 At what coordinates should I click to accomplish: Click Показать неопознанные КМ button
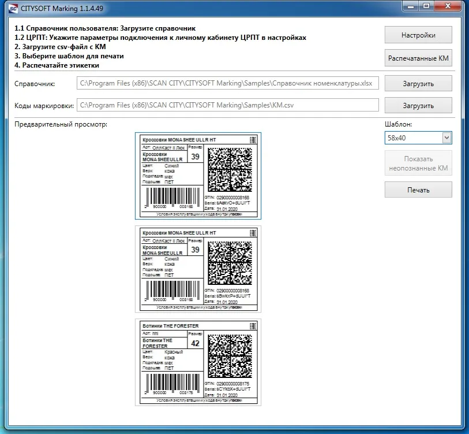[x=418, y=164]
